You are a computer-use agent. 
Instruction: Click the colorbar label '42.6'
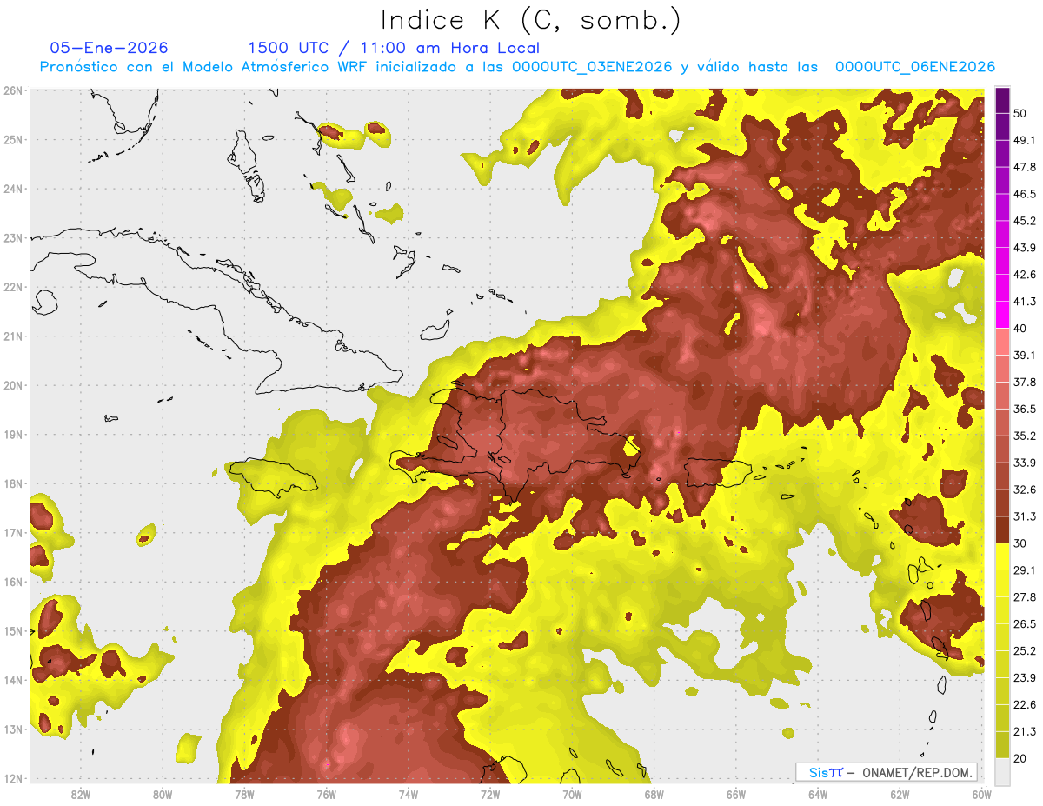tap(1026, 275)
